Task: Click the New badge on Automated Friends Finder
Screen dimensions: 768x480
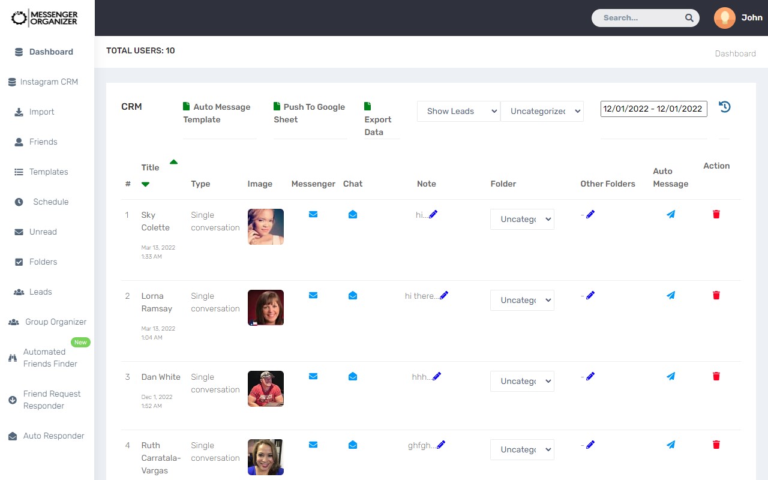Action: pyautogui.click(x=80, y=342)
